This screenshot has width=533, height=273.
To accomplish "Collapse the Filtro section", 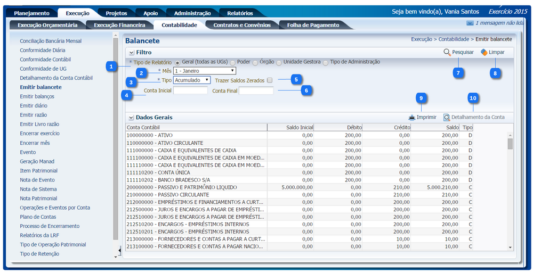I will tap(131, 53).
